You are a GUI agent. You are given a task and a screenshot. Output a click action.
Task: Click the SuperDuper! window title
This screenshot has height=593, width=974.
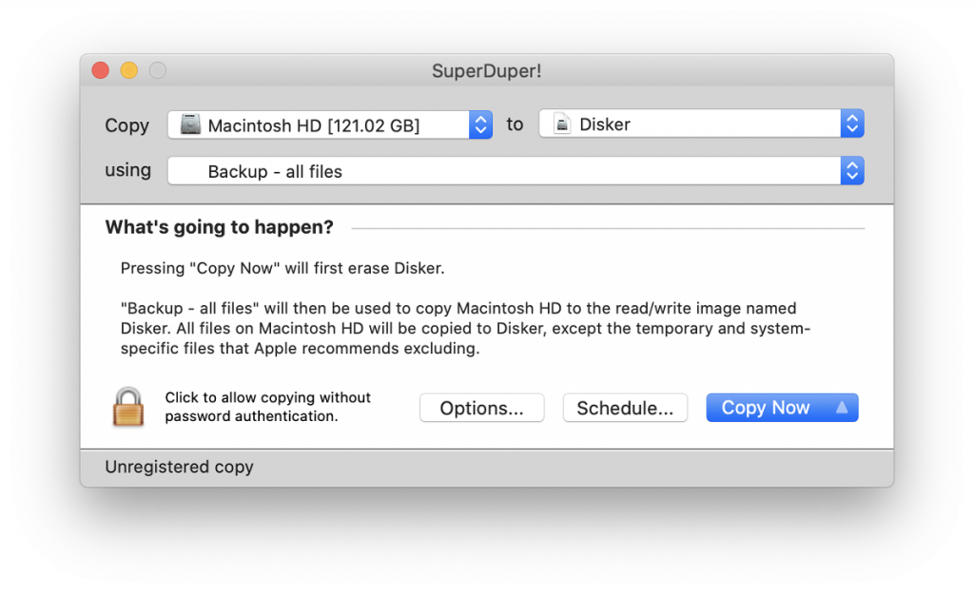(486, 71)
